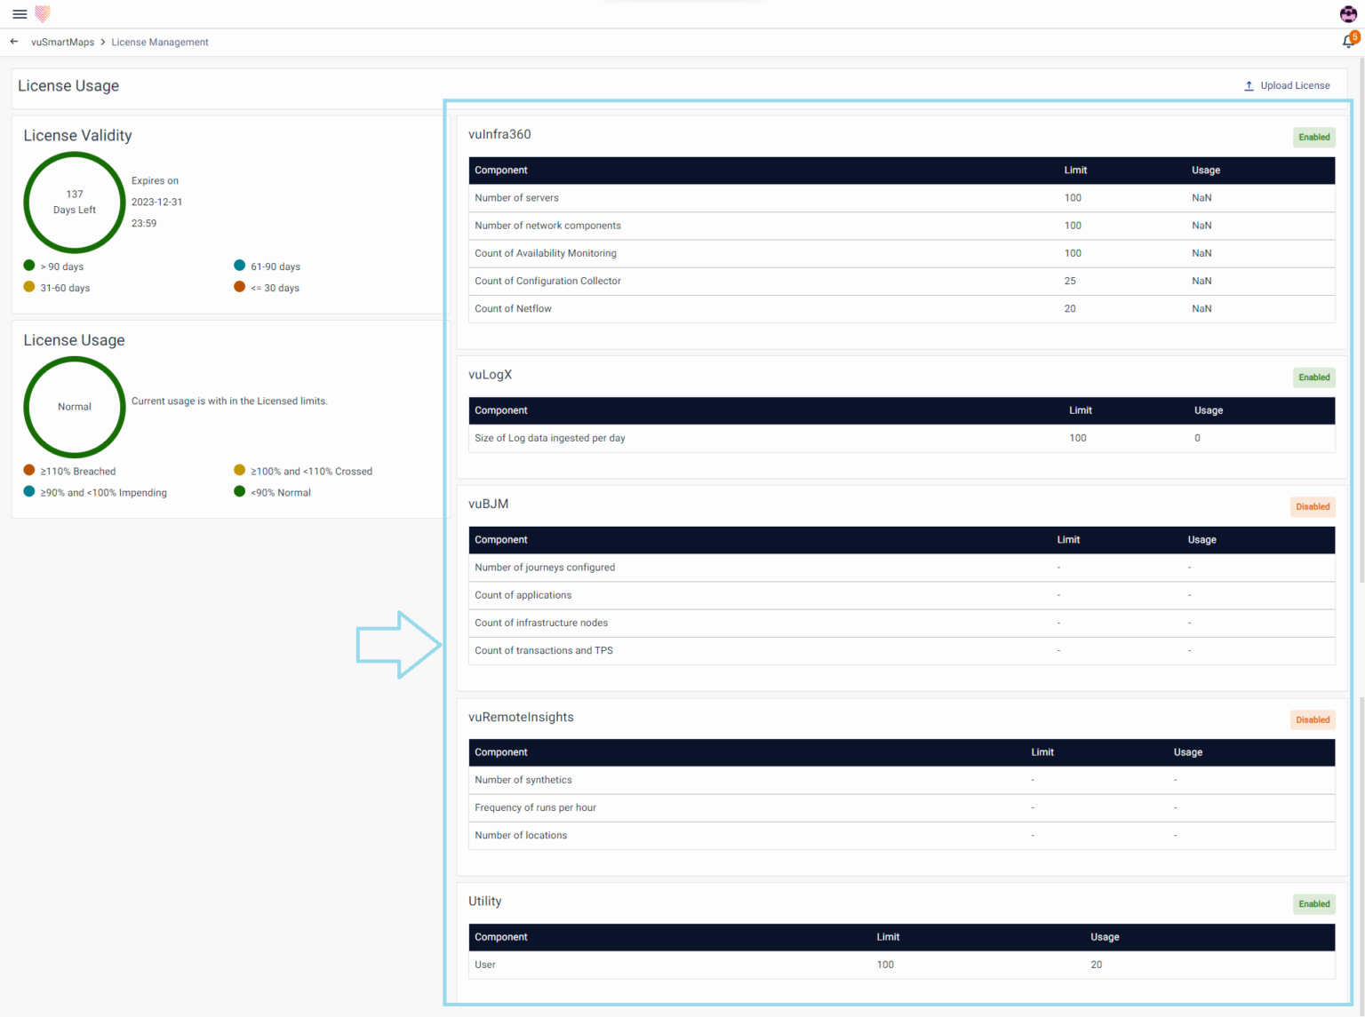1365x1017 pixels.
Task: Click the Normal license usage ring
Action: pos(75,407)
